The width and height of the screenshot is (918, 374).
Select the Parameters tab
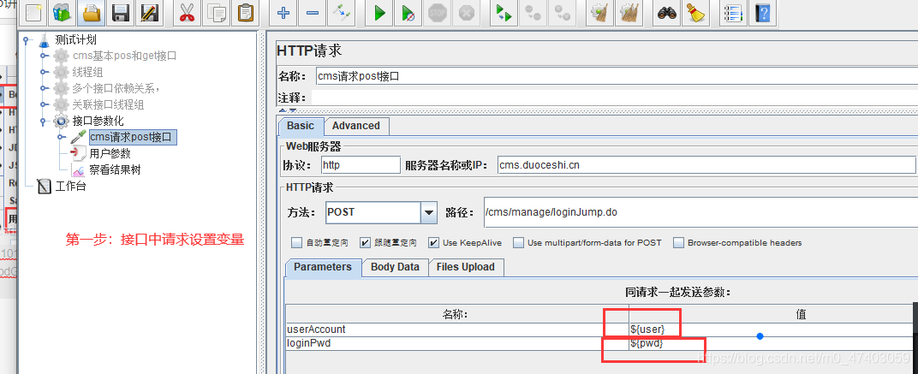[x=323, y=267]
